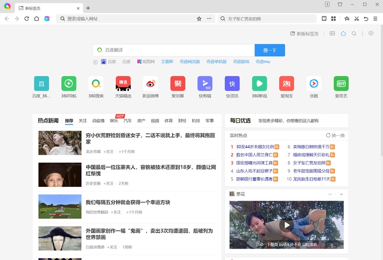
Task: Open the 百度_36... shortcut tile
Action: pos(41,87)
